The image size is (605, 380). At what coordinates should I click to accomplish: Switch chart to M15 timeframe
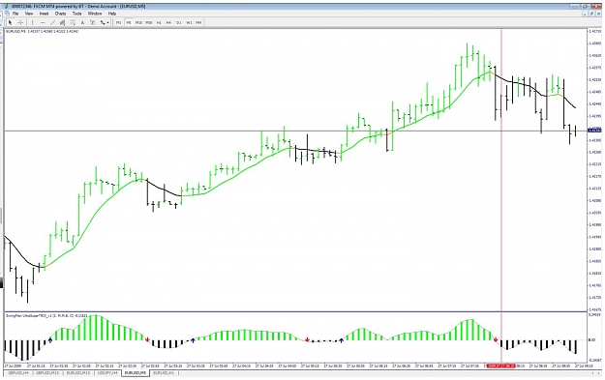click(138, 23)
